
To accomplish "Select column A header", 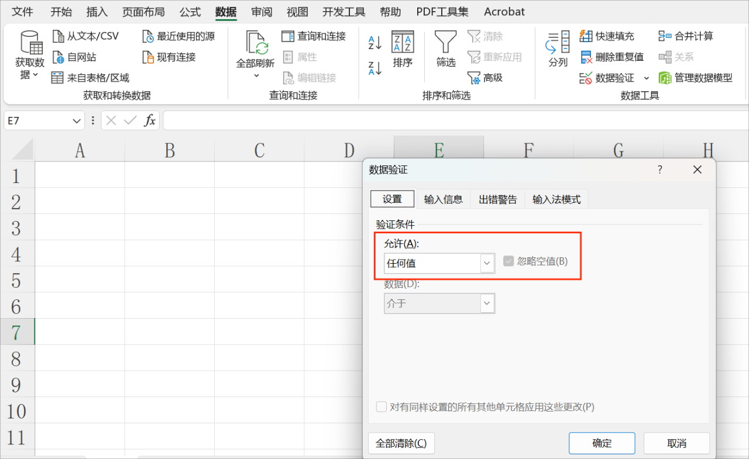I will click(x=80, y=150).
